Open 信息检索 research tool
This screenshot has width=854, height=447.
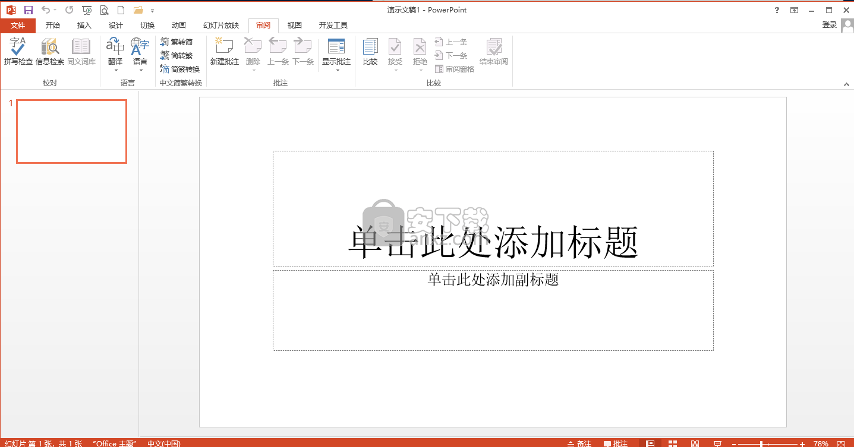(50, 52)
